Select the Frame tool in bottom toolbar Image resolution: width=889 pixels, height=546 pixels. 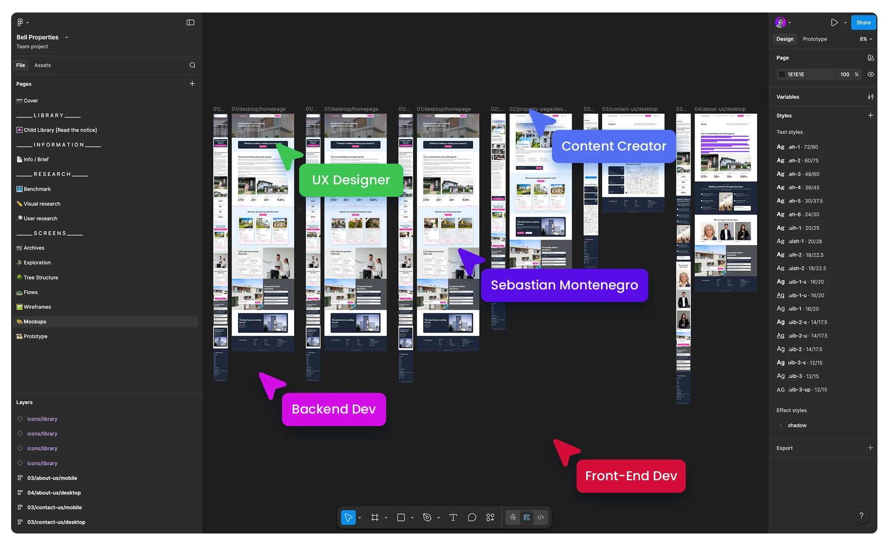[375, 517]
